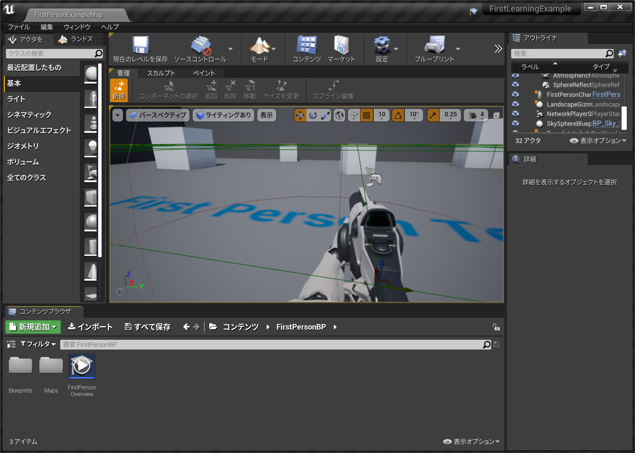635x453 pixels.
Task: Click save search icon in content browser
Action: click(496, 344)
